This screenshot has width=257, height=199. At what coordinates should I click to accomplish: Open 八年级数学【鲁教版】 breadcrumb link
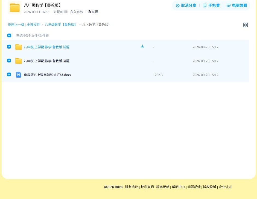click(61, 25)
